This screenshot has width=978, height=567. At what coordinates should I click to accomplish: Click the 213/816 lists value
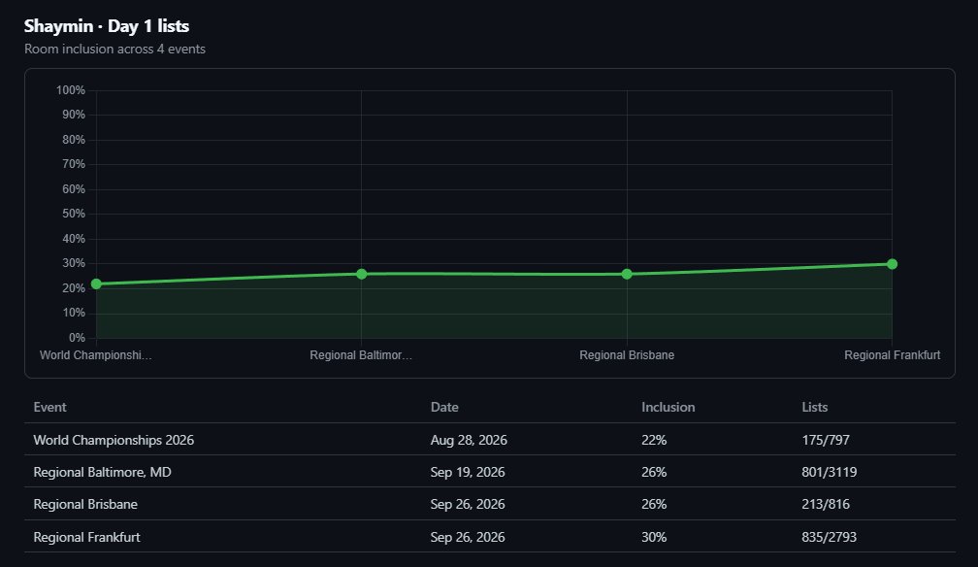825,505
